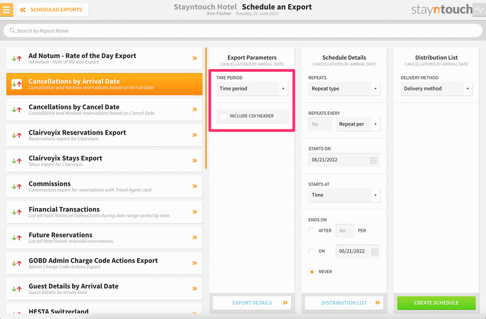Click chevron on Cancellations by Cancel Date
The image size is (486, 319).
[x=194, y=109]
